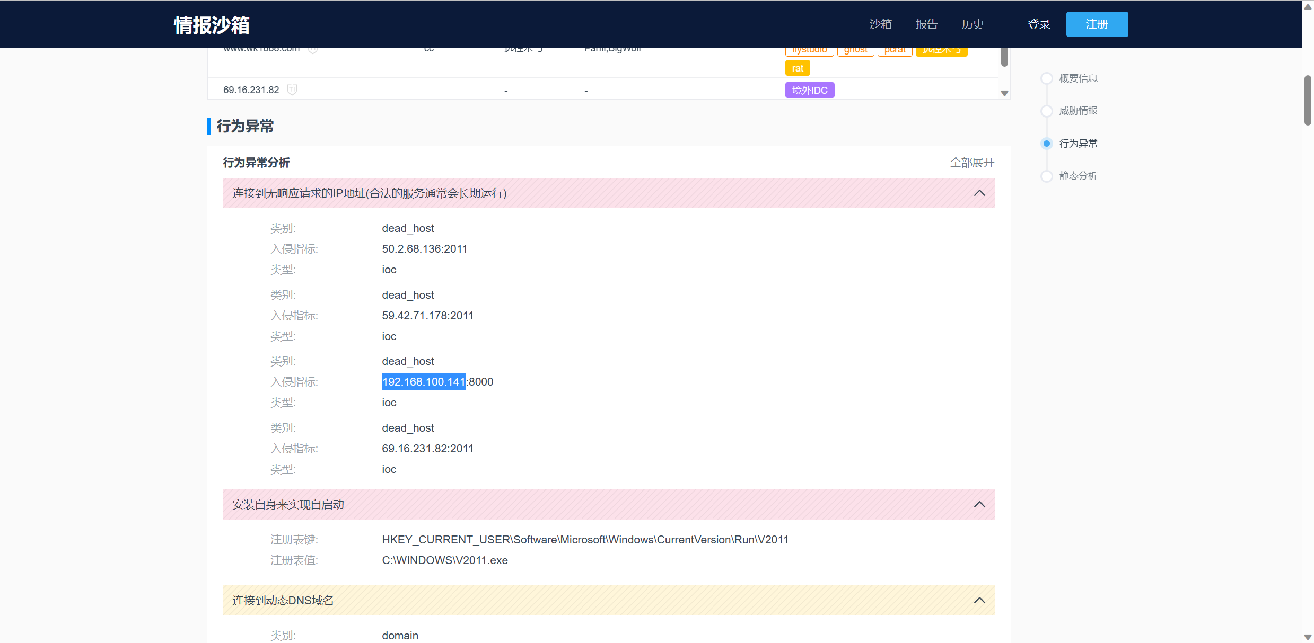Open the 沙箱 menu item
This screenshot has width=1314, height=643.
tap(880, 24)
